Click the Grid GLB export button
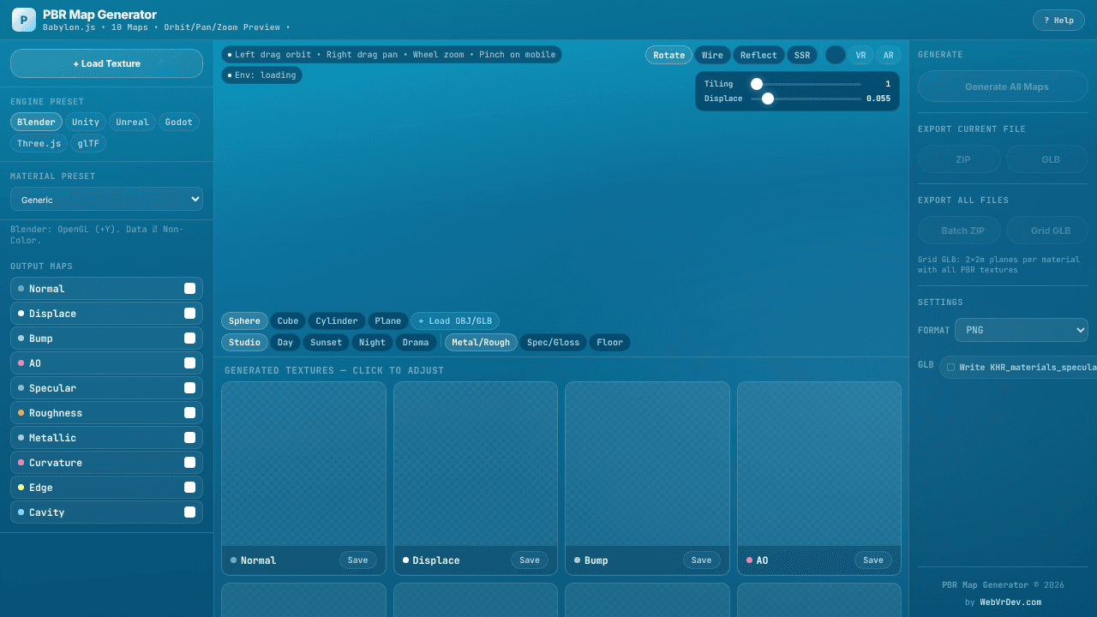Screen dimensions: 1097x617 point(1047,231)
